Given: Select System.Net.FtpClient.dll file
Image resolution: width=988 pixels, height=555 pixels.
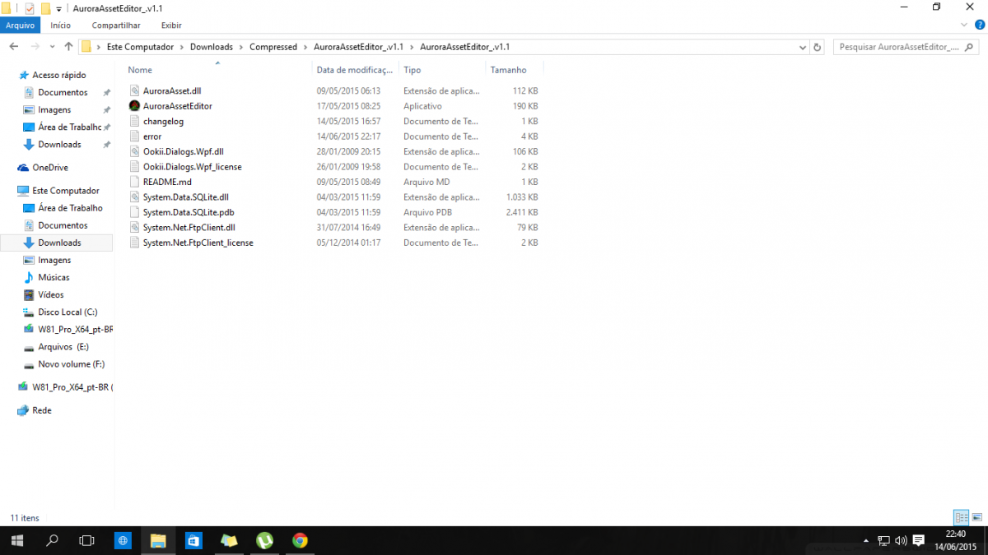Looking at the screenshot, I should coord(182,228).
